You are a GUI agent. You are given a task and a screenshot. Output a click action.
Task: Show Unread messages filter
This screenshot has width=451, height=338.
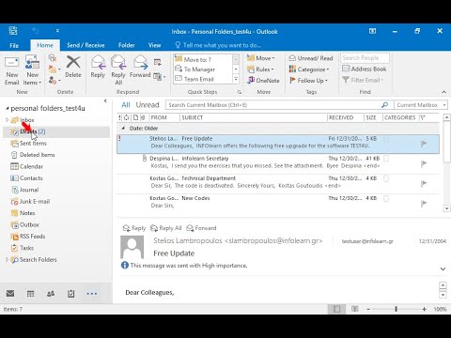pos(148,105)
